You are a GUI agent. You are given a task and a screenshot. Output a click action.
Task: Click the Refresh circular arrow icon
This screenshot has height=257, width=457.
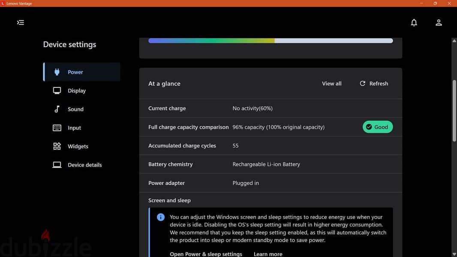[x=362, y=84]
